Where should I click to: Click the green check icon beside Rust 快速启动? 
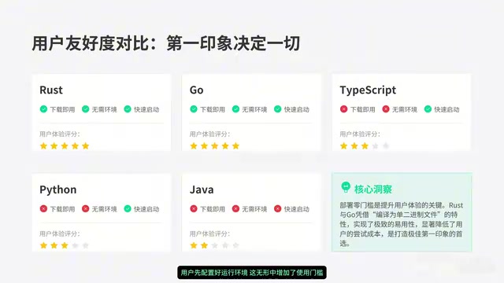pos(128,109)
